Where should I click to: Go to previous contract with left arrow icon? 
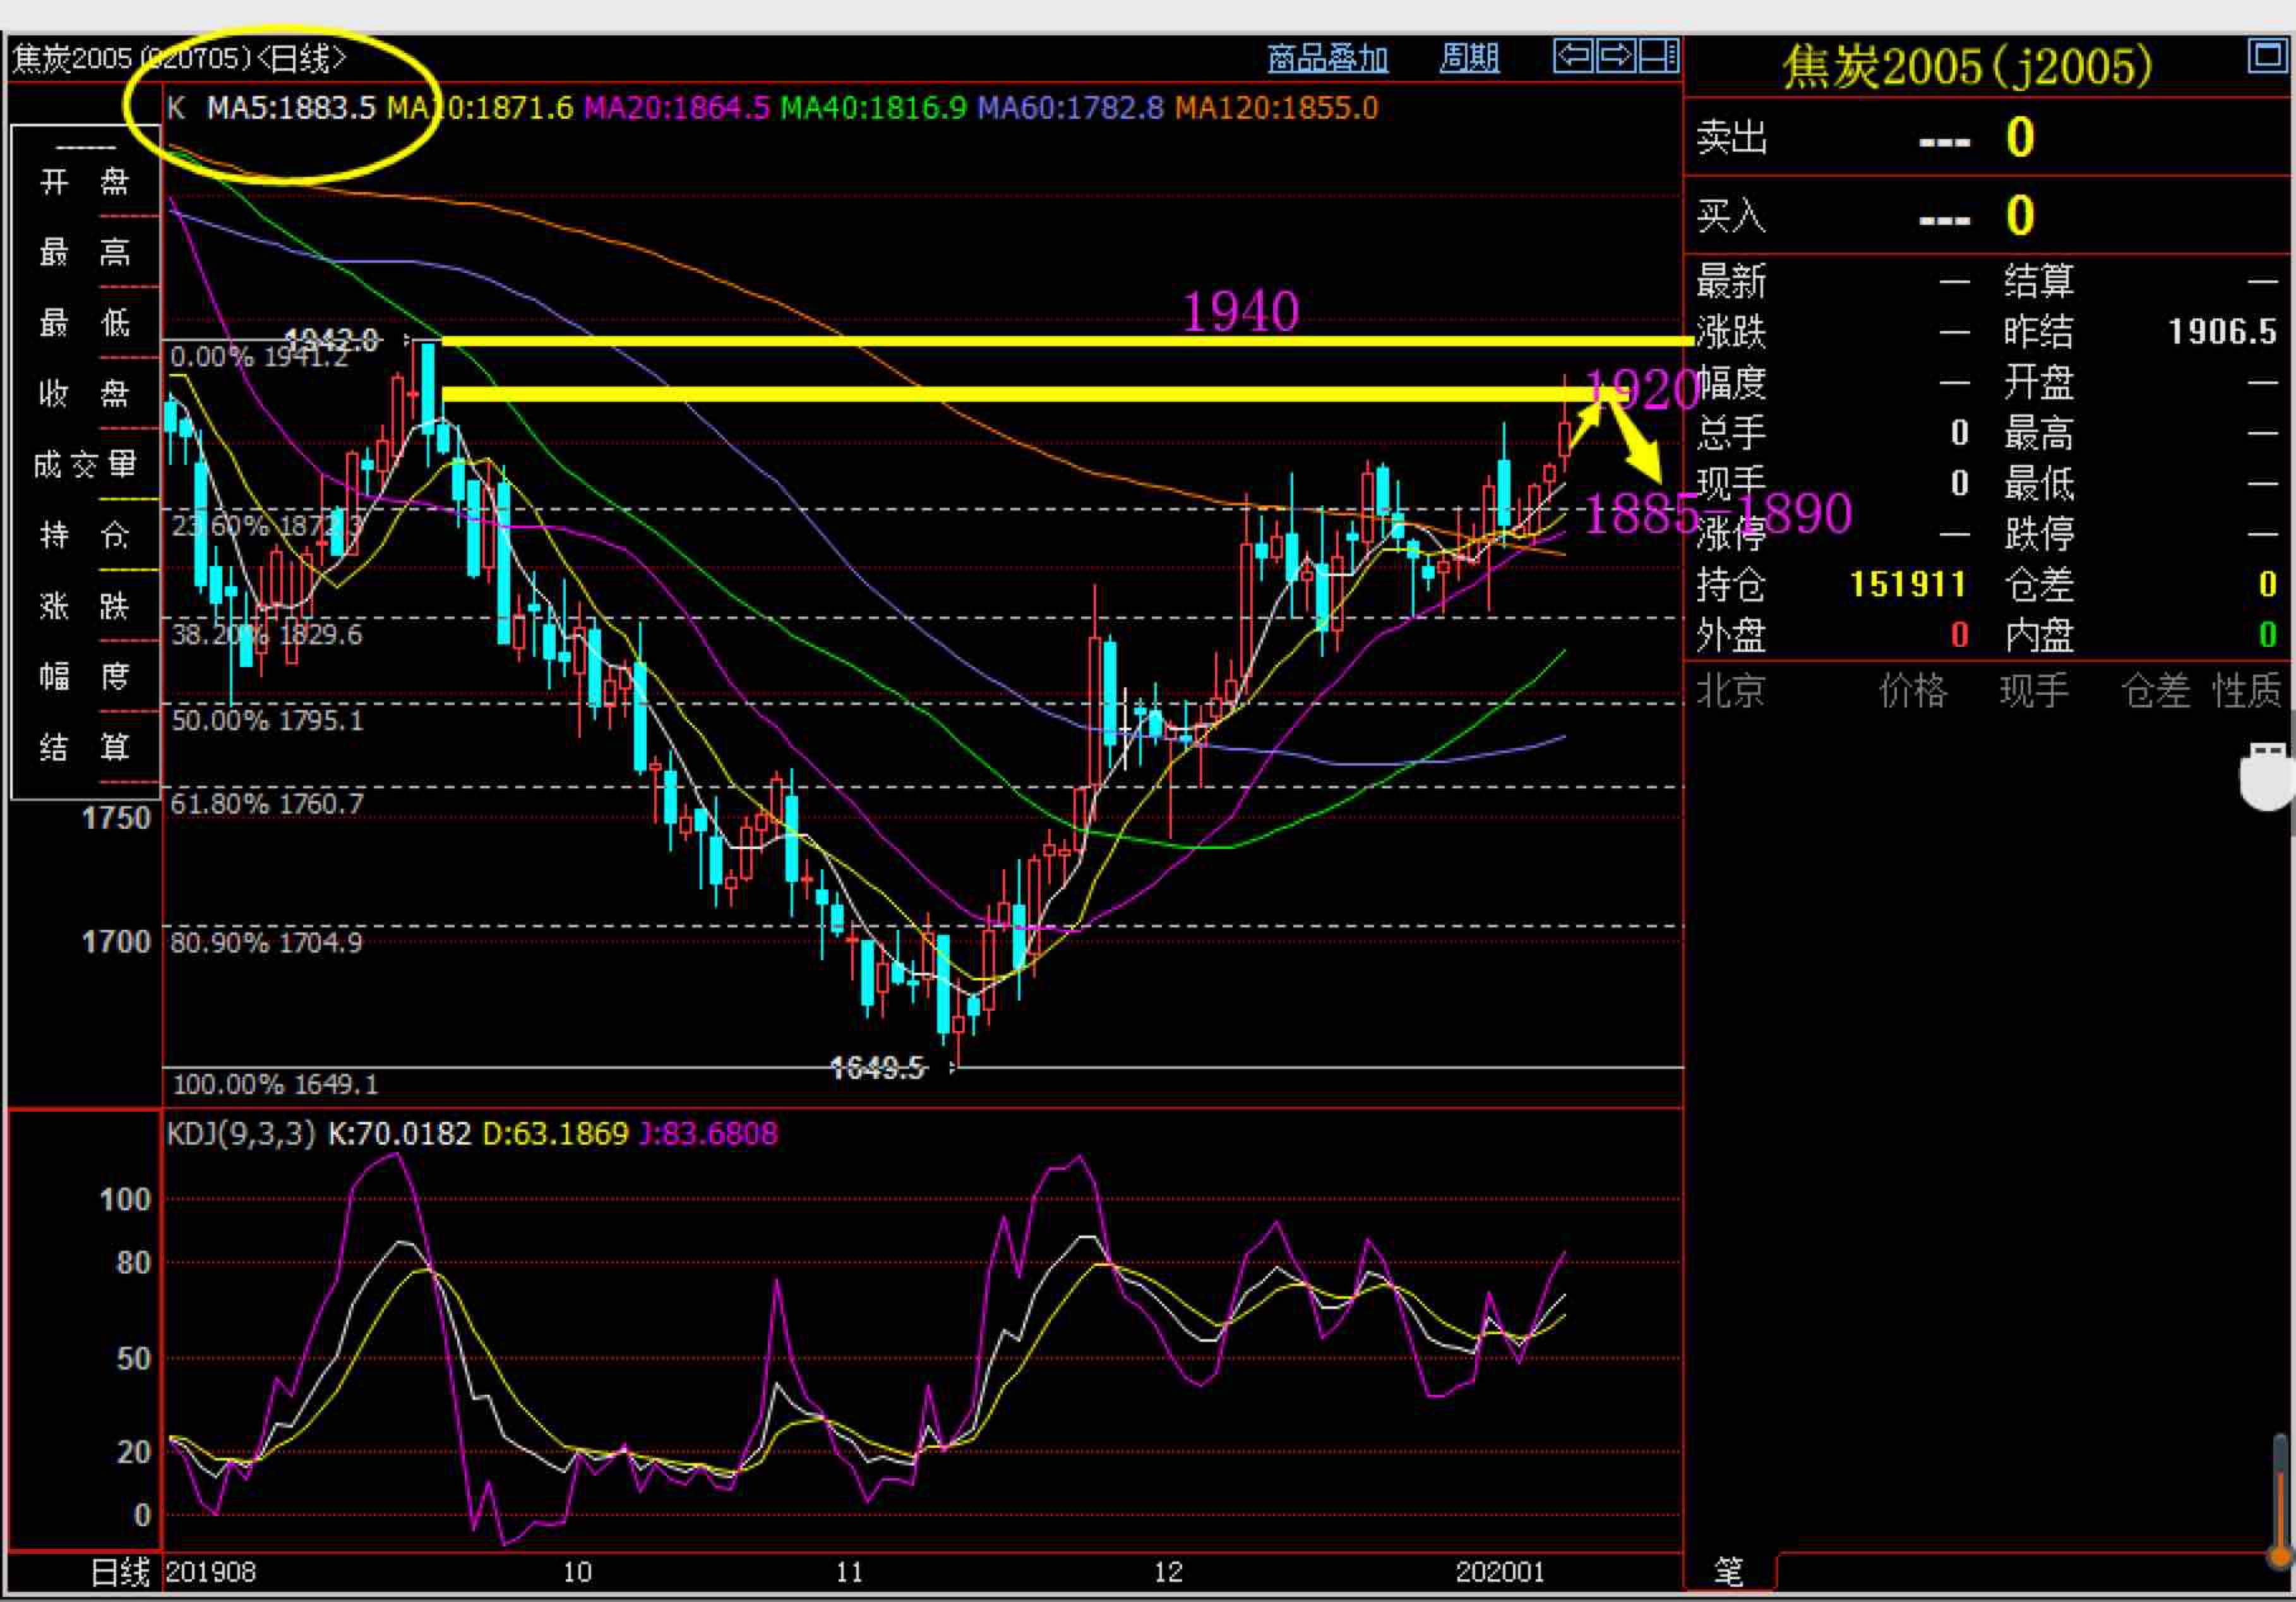[x=1573, y=56]
